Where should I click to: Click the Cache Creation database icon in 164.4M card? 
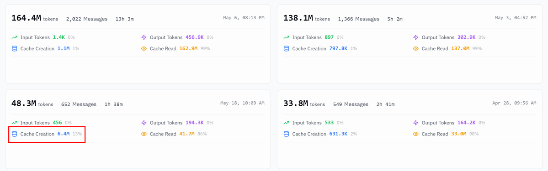(x=14, y=48)
